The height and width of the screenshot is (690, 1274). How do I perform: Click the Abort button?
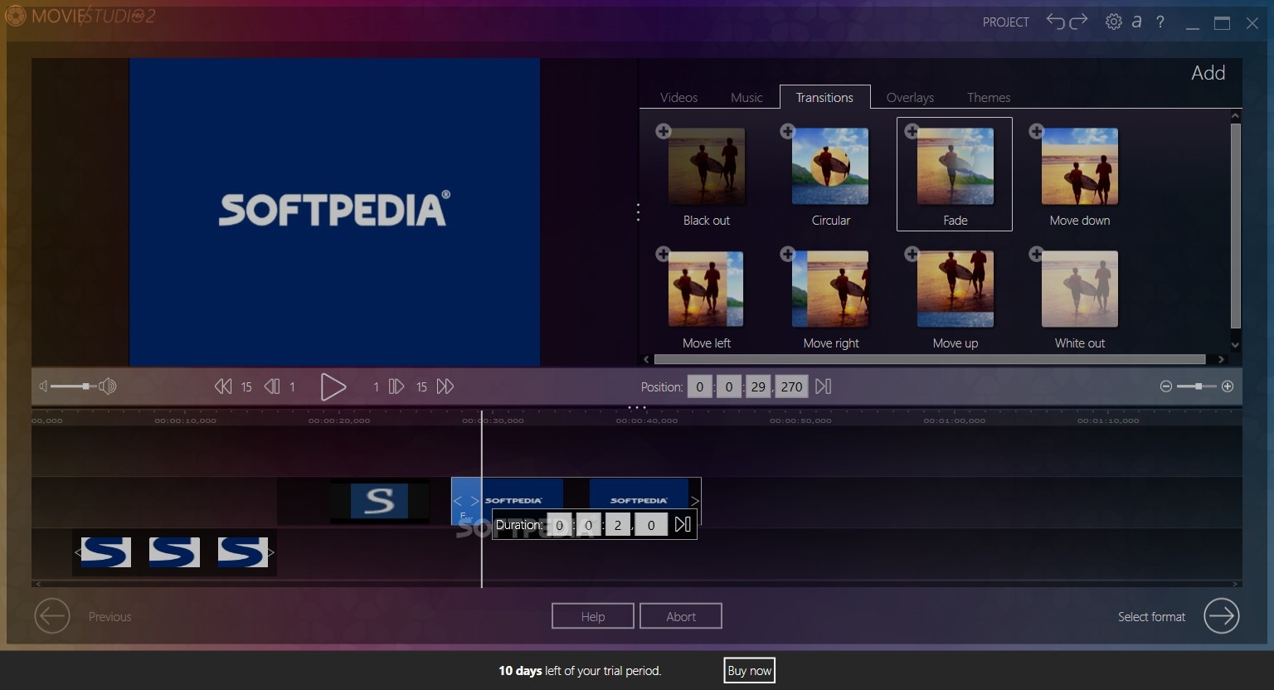[681, 616]
